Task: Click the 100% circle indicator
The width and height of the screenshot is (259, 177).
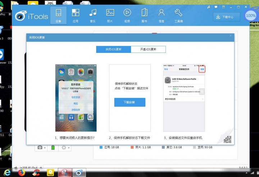Action: point(251,15)
